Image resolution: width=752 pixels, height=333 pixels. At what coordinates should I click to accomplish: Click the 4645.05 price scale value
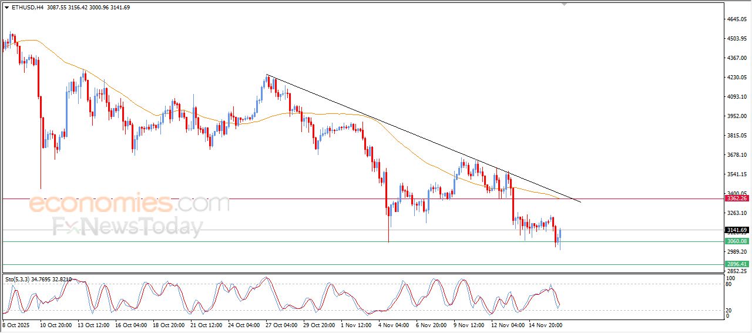[x=737, y=19]
